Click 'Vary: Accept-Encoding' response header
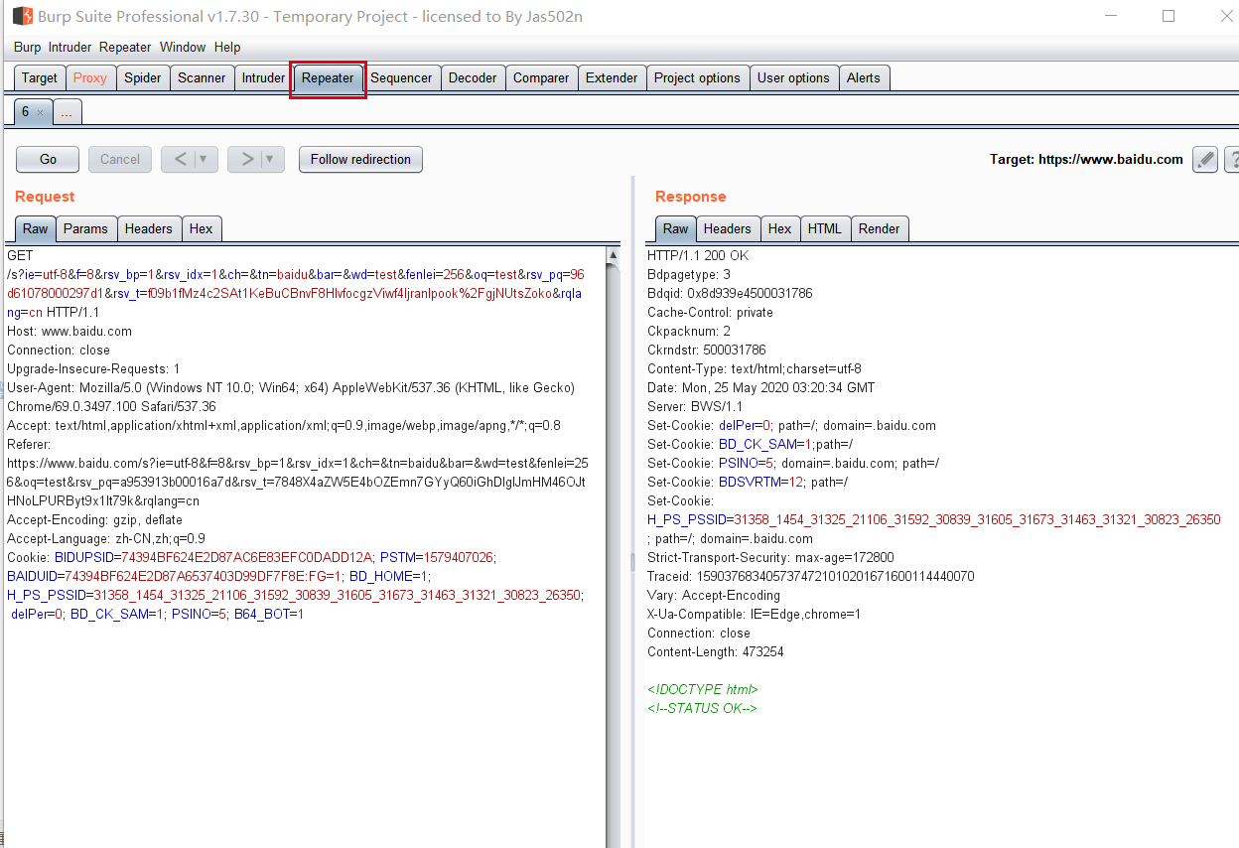1239x848 pixels. pyautogui.click(x=714, y=595)
